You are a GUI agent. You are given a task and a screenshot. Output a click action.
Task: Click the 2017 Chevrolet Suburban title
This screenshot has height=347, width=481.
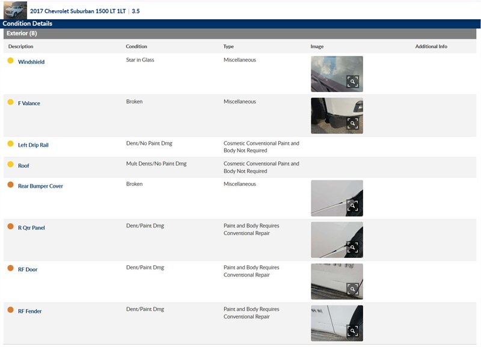[x=78, y=11]
